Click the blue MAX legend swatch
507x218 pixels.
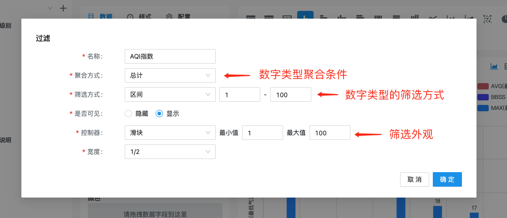coord(483,108)
